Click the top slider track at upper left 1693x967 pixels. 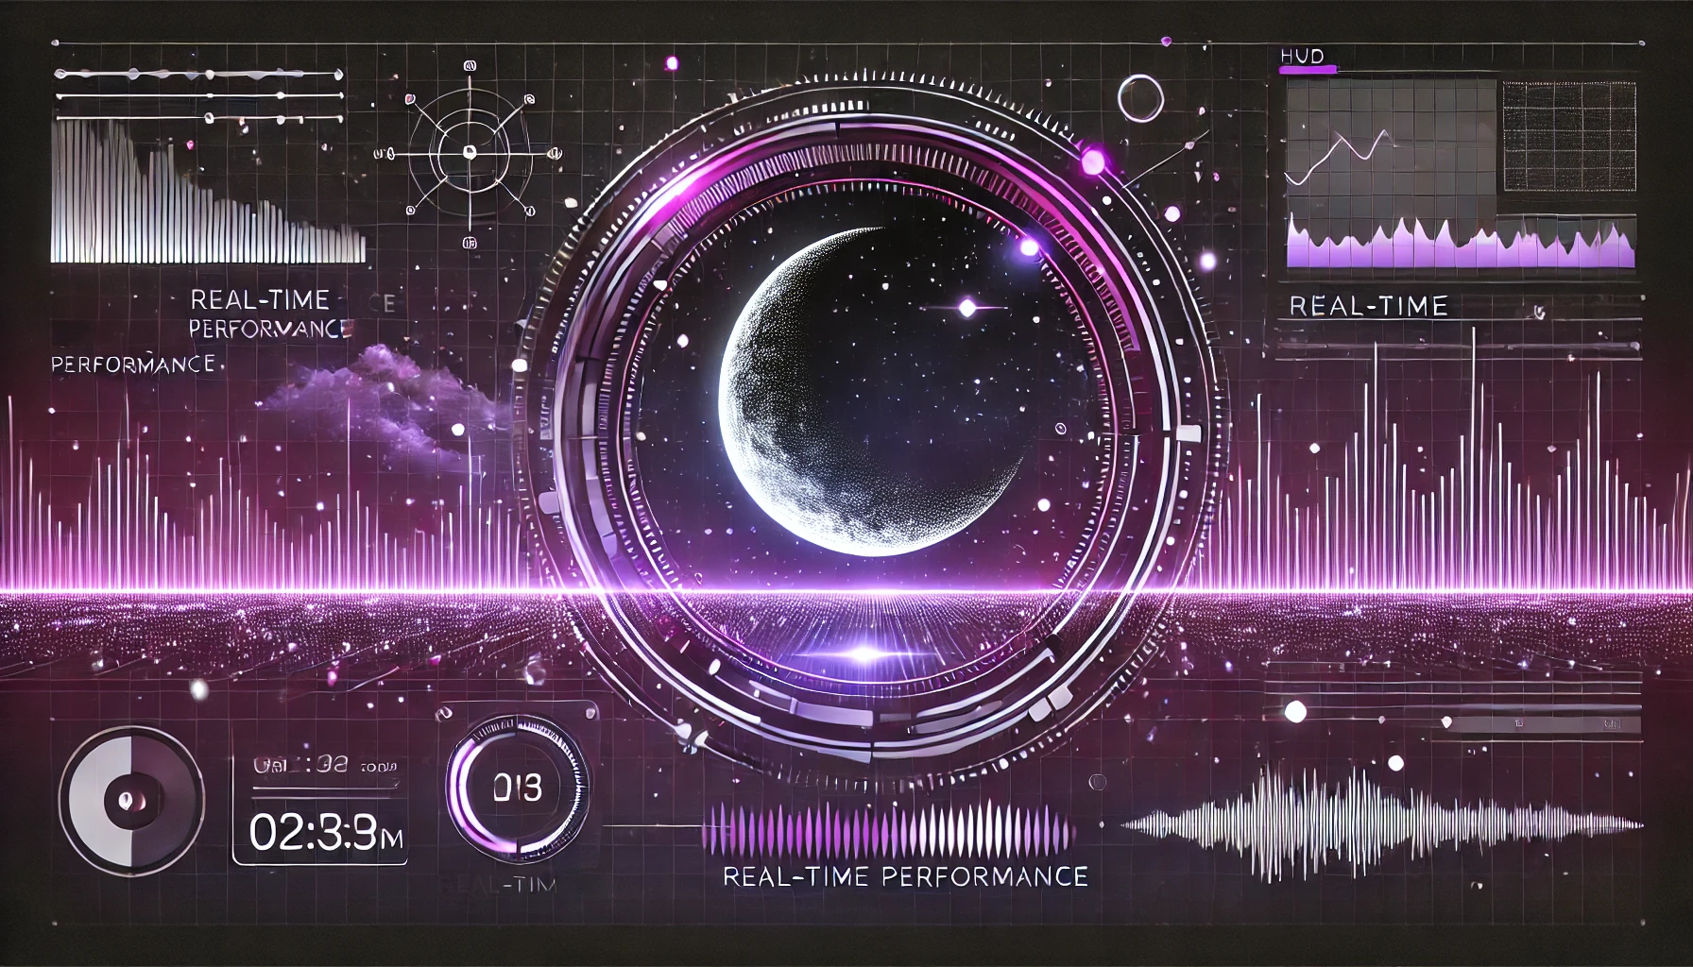tap(198, 74)
